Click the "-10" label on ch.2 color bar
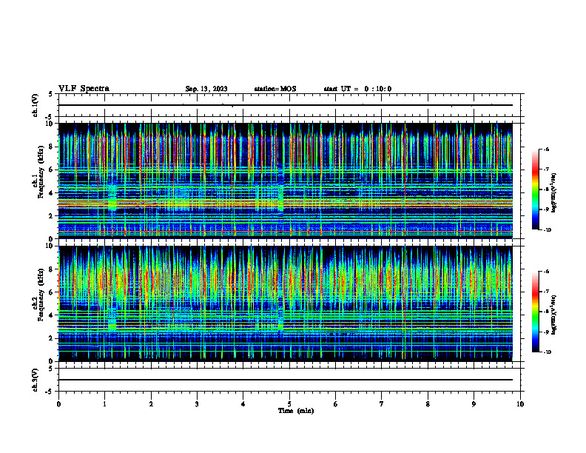The image size is (586, 453). (547, 352)
